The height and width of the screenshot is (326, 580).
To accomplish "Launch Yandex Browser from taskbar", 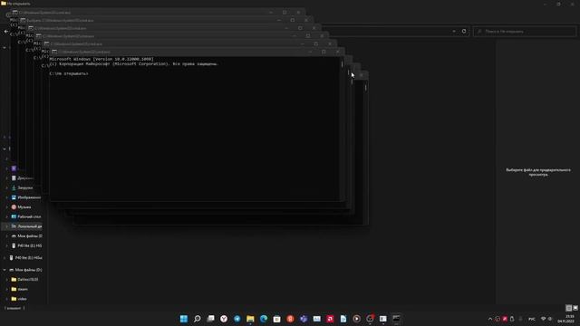I will (x=224, y=319).
